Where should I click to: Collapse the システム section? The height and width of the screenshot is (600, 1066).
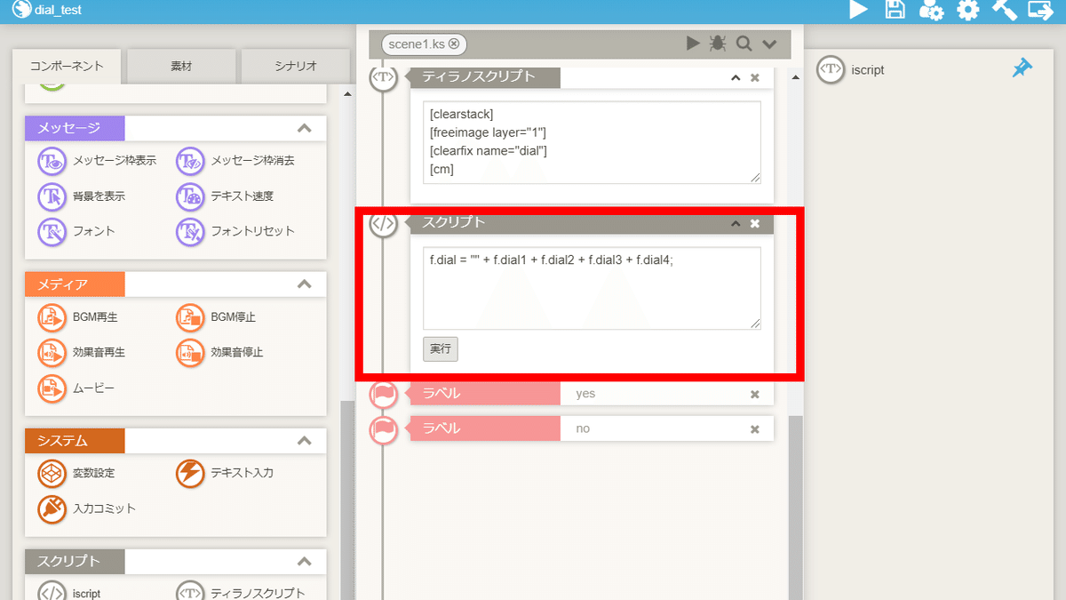[305, 440]
